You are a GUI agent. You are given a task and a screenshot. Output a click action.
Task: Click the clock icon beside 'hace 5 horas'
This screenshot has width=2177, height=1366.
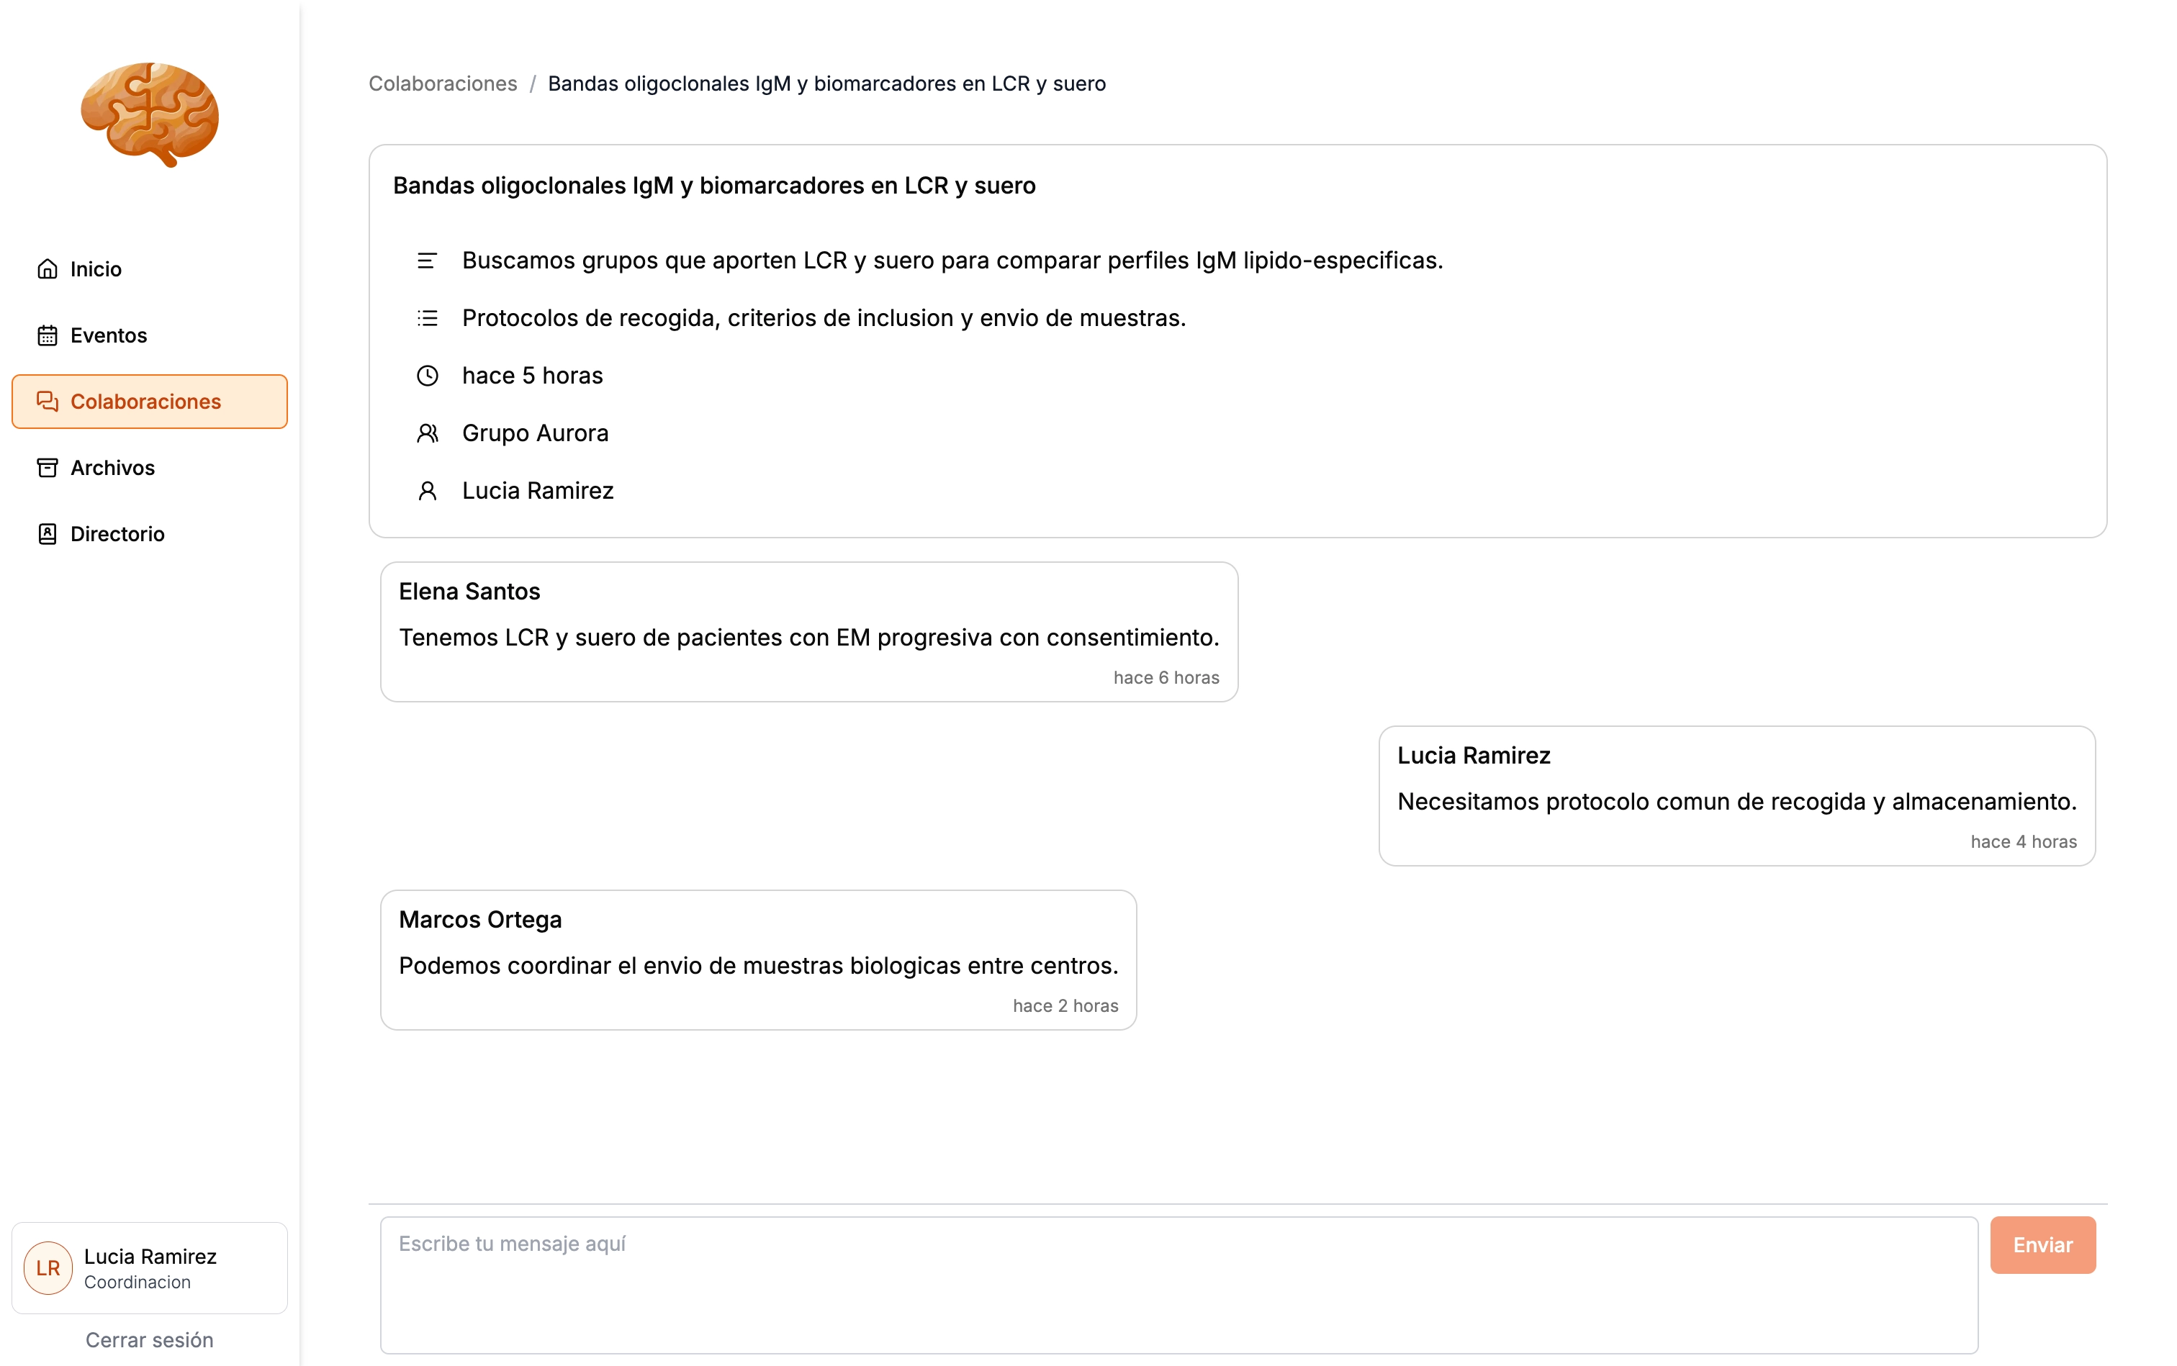[428, 376]
